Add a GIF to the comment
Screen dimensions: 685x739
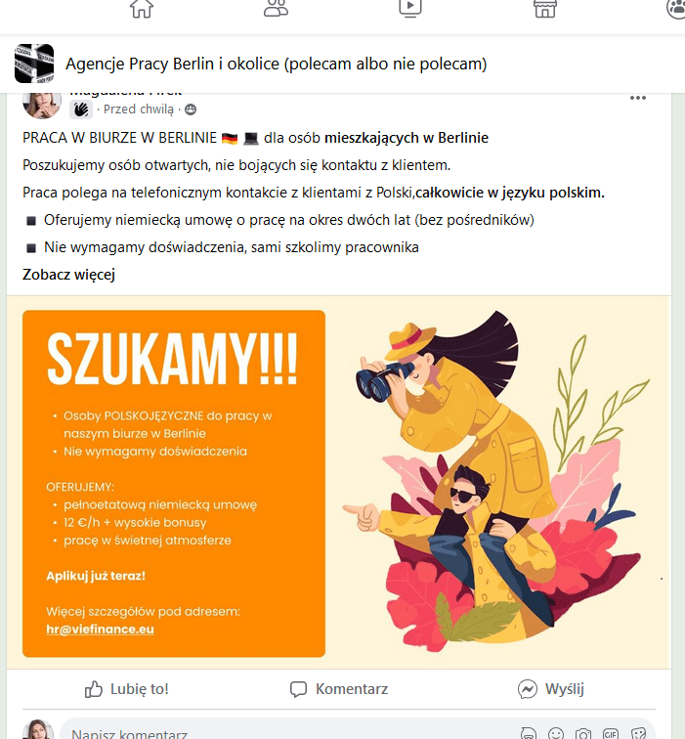click(x=611, y=734)
